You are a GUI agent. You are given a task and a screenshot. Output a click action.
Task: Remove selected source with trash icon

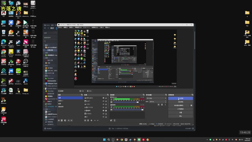coord(88,121)
